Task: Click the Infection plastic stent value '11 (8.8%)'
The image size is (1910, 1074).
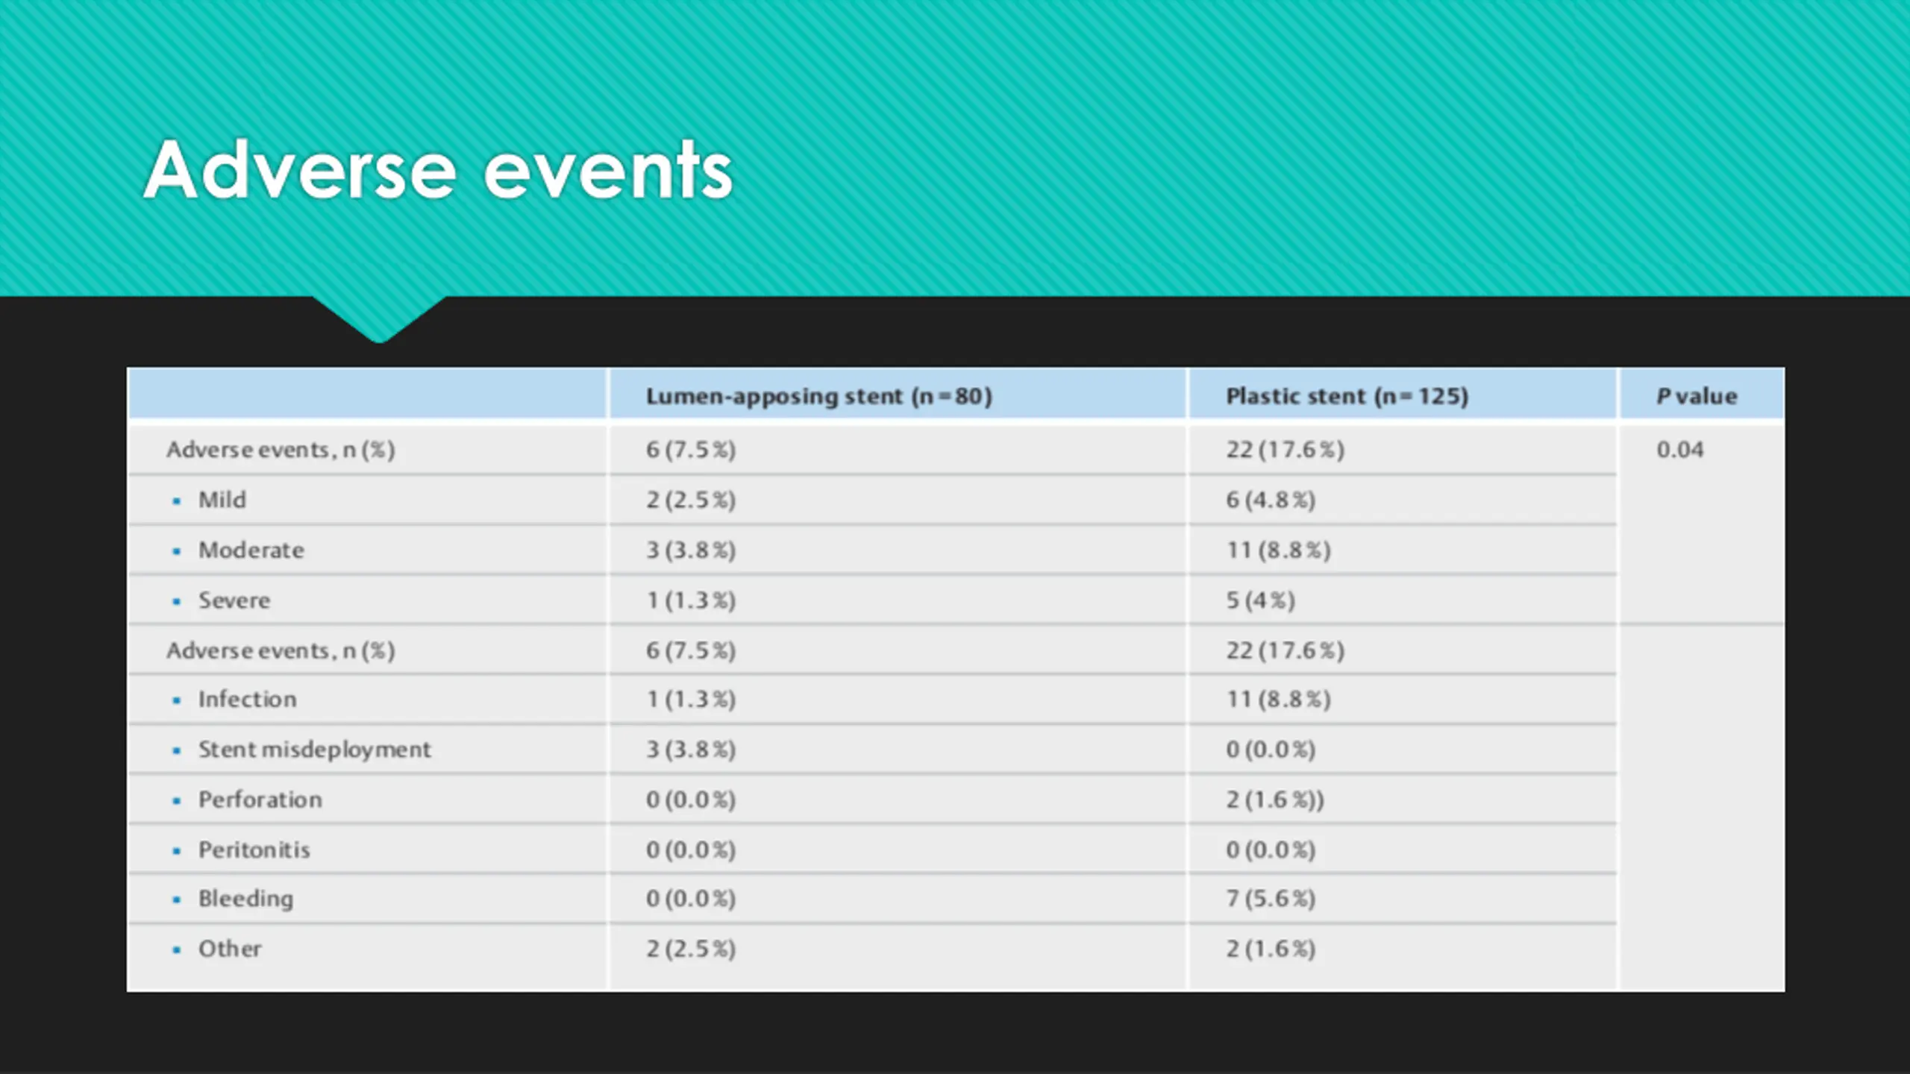Action: (x=1279, y=700)
